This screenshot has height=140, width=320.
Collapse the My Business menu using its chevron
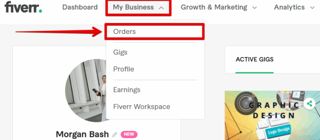tap(161, 8)
